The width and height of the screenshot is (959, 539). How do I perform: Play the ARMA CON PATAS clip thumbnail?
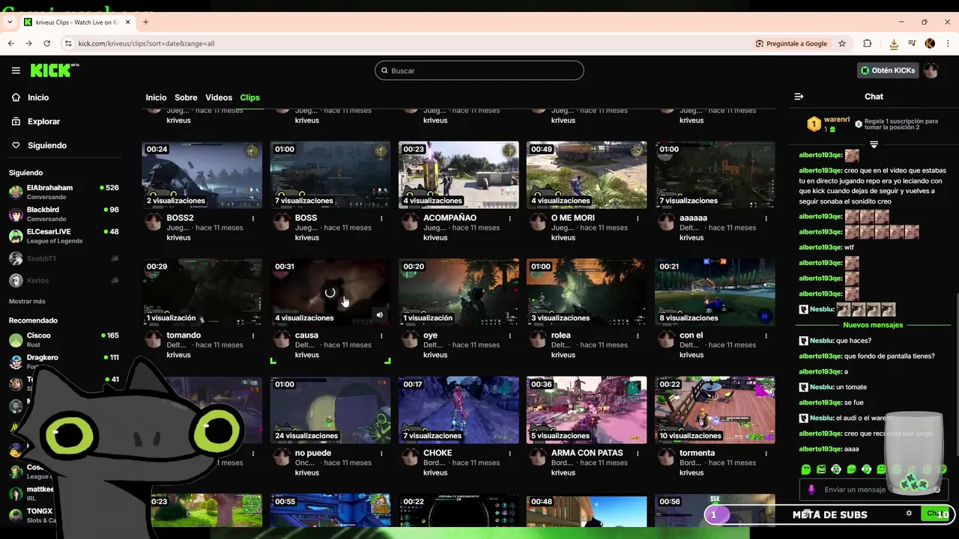(587, 410)
